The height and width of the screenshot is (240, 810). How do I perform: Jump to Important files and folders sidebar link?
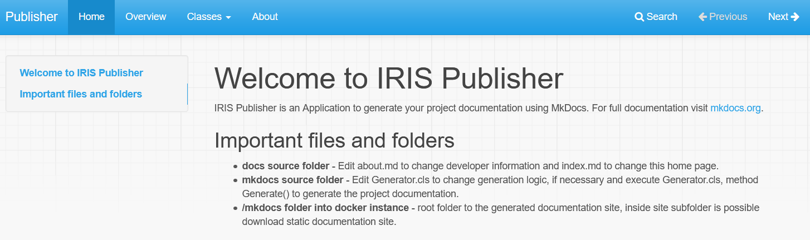click(81, 94)
